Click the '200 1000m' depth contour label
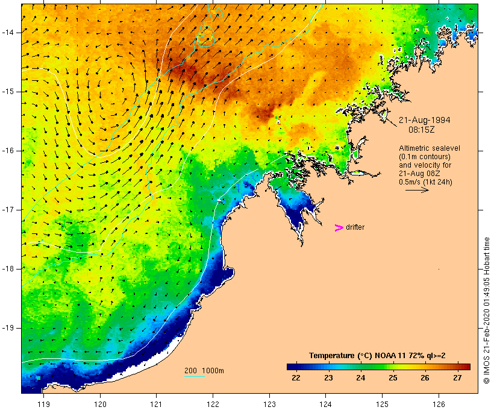Viewport: 494px width, 410px height. pyautogui.click(x=204, y=371)
